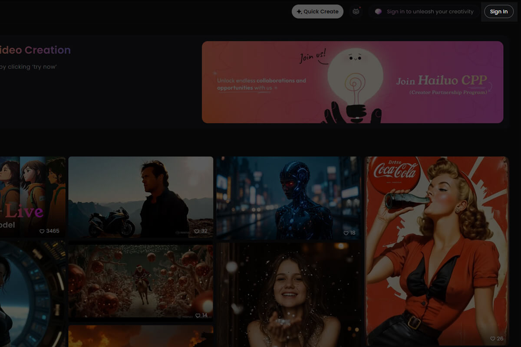The image size is (521, 347).
Task: Like the anime Live model card (3465)
Action: (x=42, y=231)
